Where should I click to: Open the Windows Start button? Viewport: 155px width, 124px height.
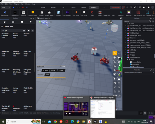[x=3, y=122]
